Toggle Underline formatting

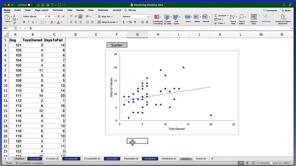(33, 22)
